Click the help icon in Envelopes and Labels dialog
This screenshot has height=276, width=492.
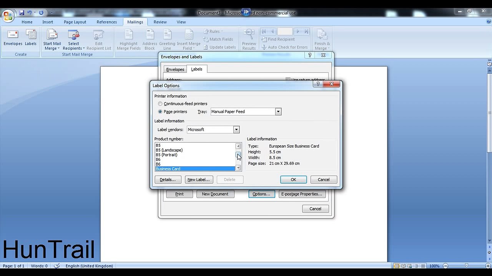click(x=310, y=55)
